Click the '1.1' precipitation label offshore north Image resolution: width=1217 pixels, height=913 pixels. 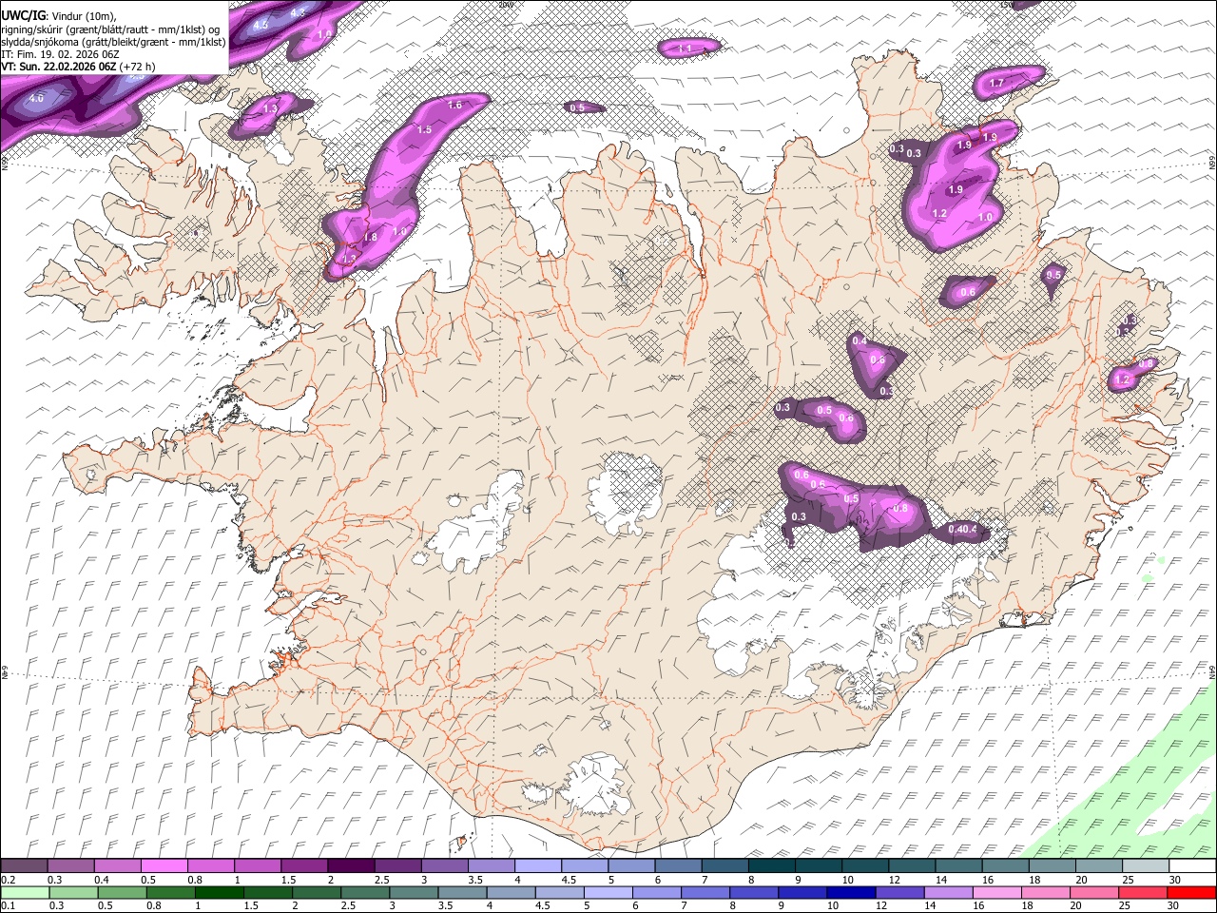pyautogui.click(x=685, y=48)
